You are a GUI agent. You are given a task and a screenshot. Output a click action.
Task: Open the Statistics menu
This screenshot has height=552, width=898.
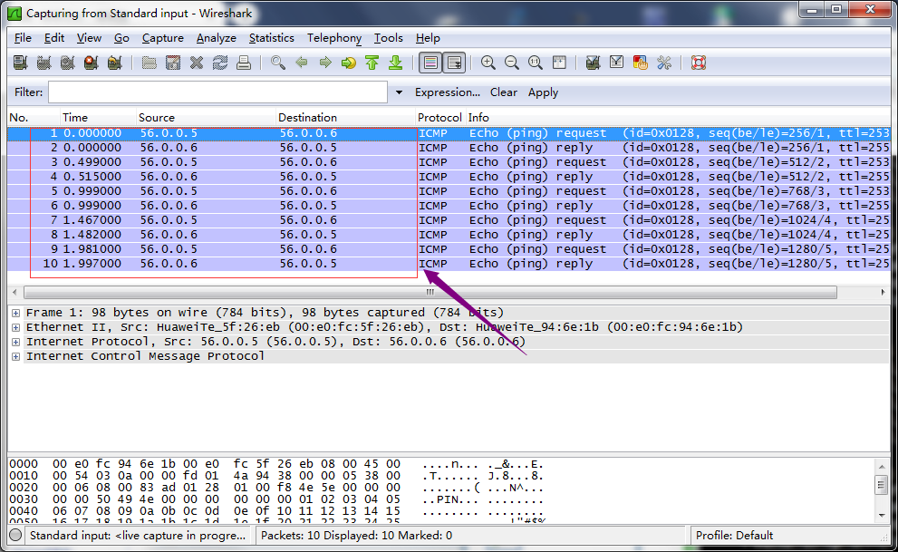coord(272,38)
